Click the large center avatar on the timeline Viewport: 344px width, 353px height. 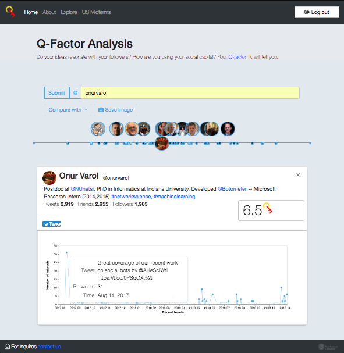(162, 143)
